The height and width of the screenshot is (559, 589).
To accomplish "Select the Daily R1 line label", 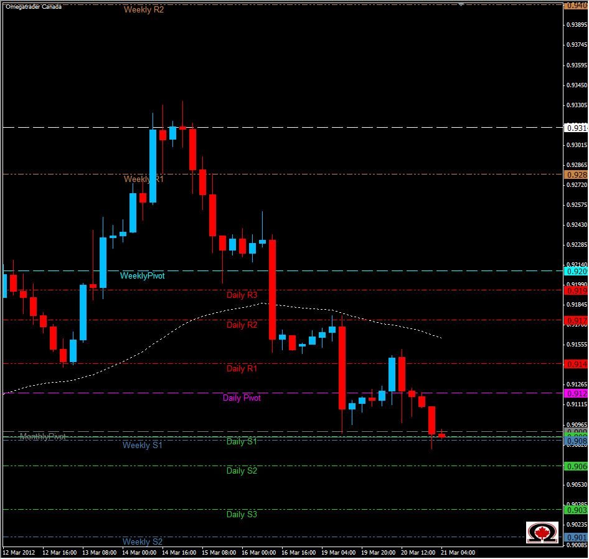I will 242,368.
